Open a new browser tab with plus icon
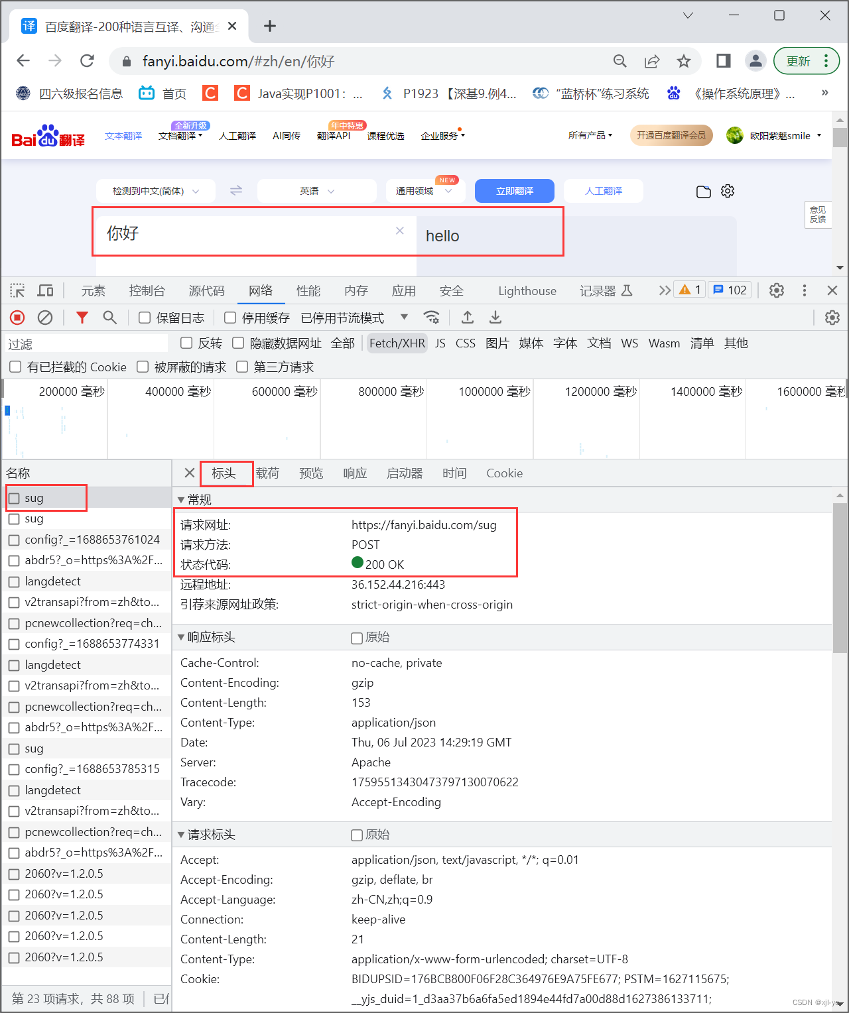The width and height of the screenshot is (849, 1013). 269,26
